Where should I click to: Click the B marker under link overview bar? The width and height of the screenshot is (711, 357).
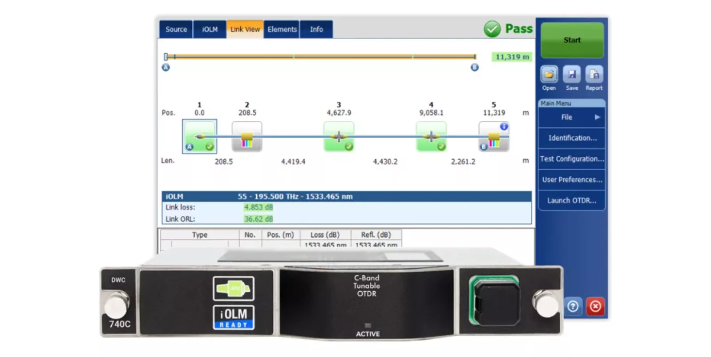(x=475, y=67)
